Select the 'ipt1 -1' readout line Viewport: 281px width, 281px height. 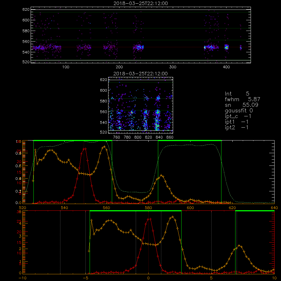click(x=236, y=122)
